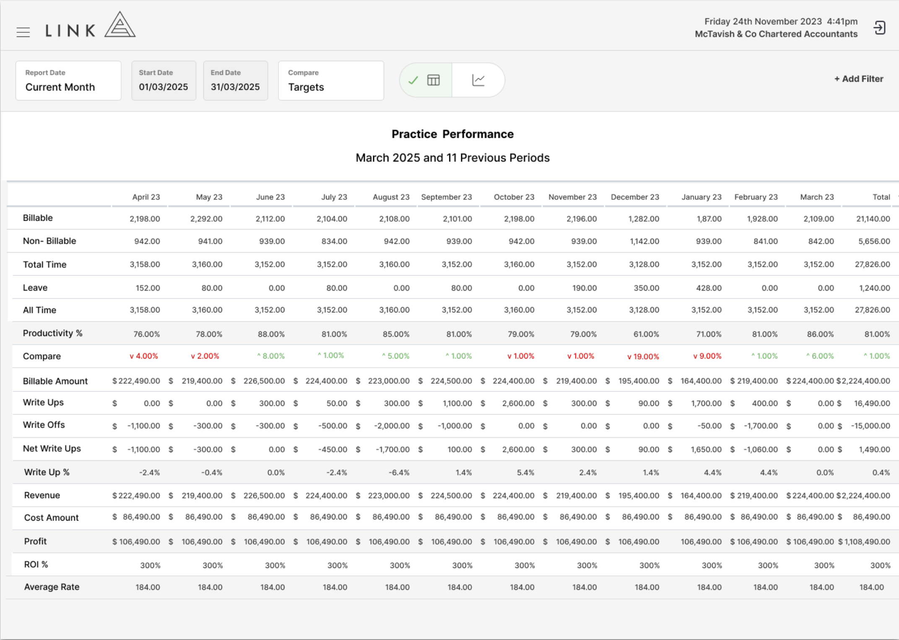Viewport: 899px width, 640px height.
Task: Select the Cost Amount row label
Action: [x=51, y=518]
